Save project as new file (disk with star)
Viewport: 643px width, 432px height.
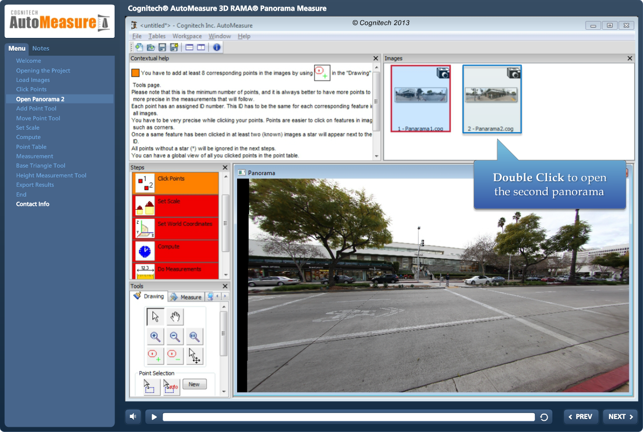(x=173, y=47)
